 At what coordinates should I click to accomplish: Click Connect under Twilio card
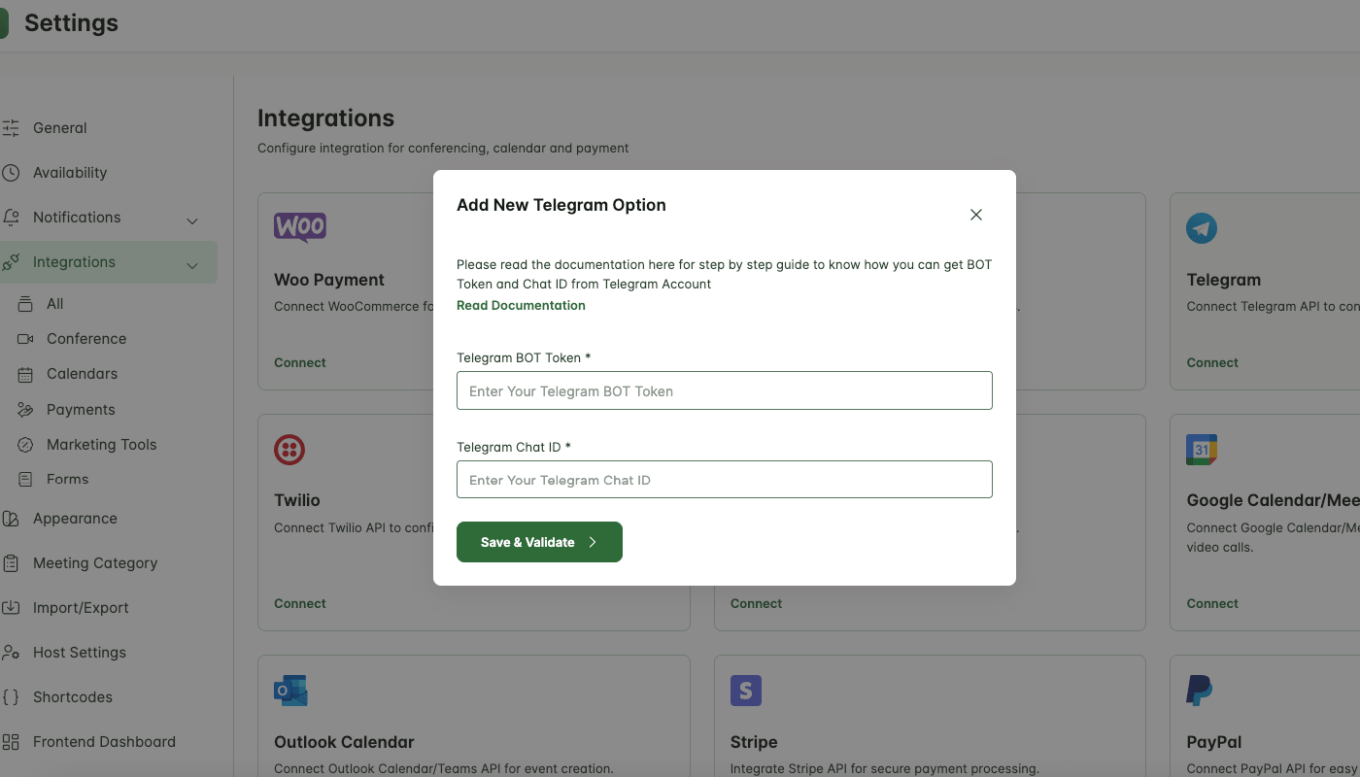coord(300,603)
